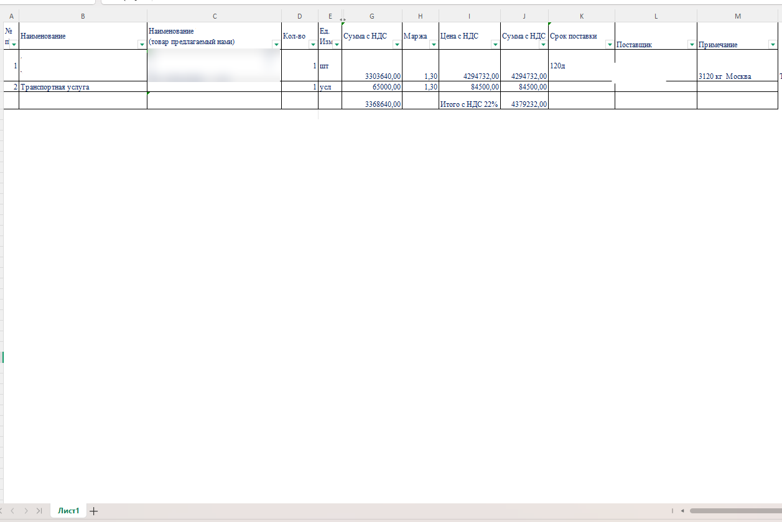
Task: Open the Лист1 sheet tab
Action: pos(68,511)
